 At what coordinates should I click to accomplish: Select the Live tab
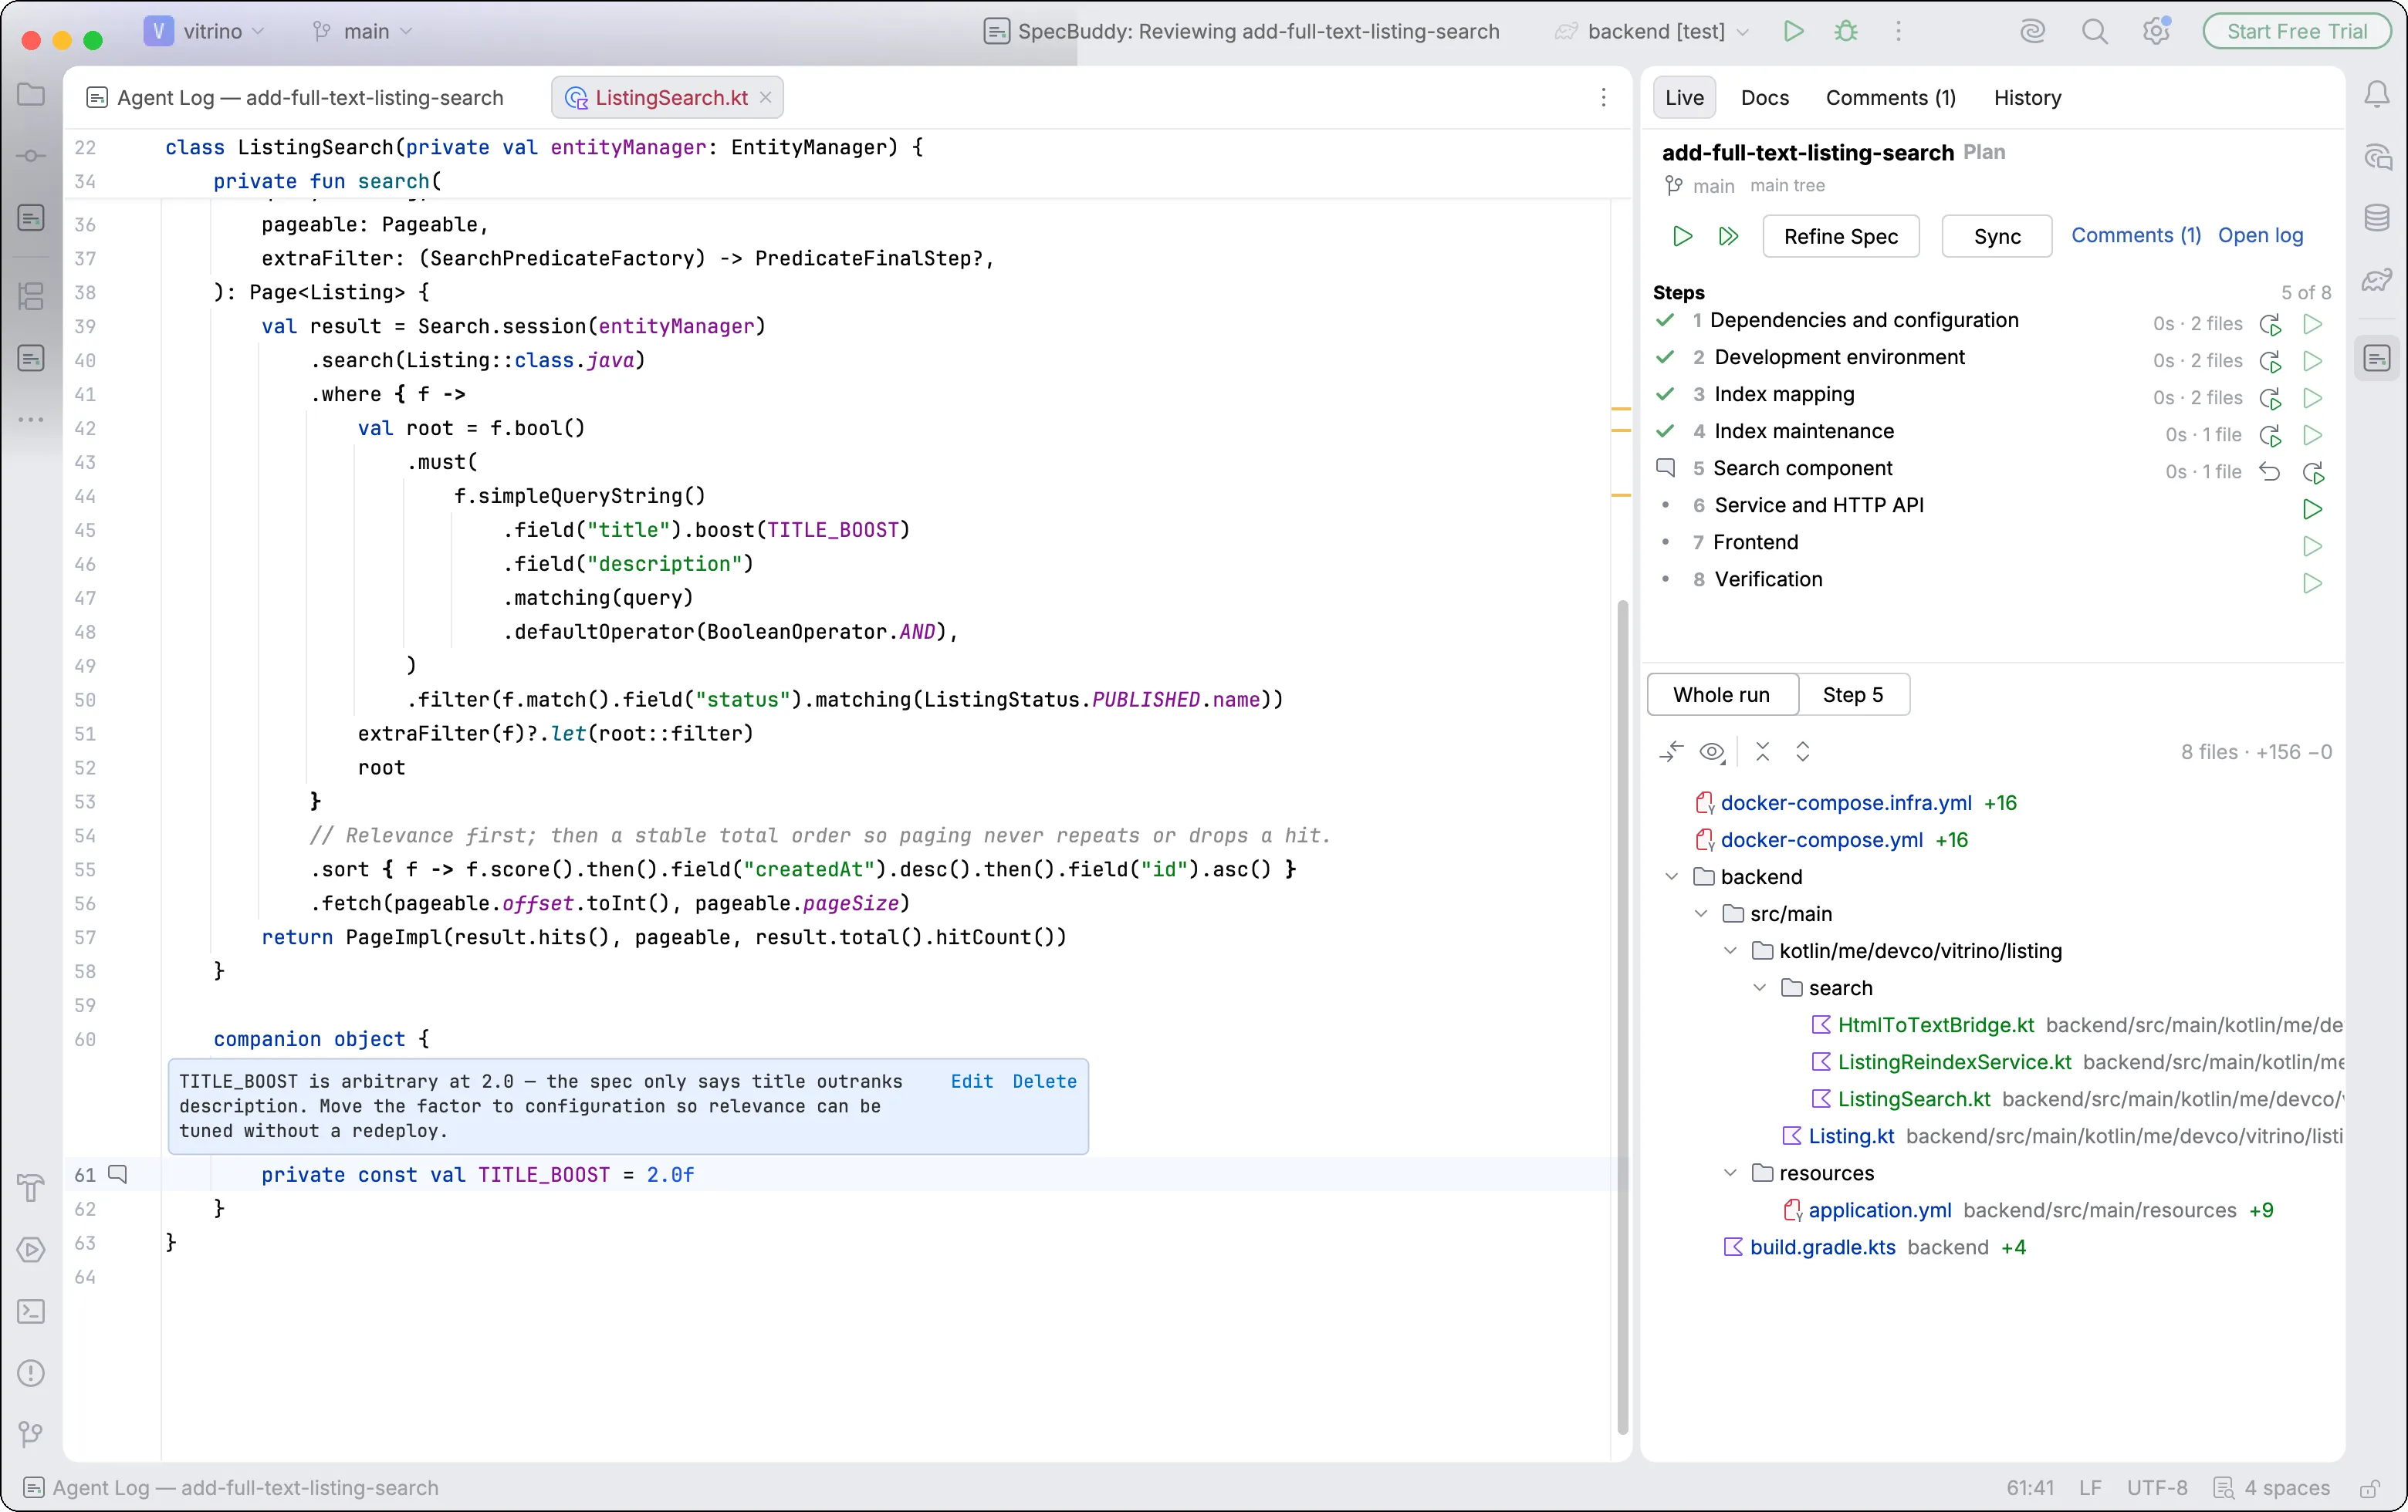tap(1684, 97)
